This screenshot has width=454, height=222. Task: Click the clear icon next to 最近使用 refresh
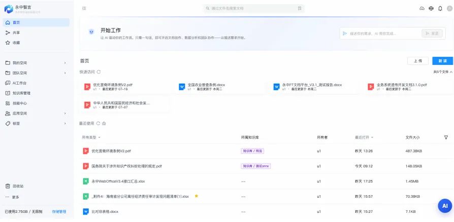(104, 124)
